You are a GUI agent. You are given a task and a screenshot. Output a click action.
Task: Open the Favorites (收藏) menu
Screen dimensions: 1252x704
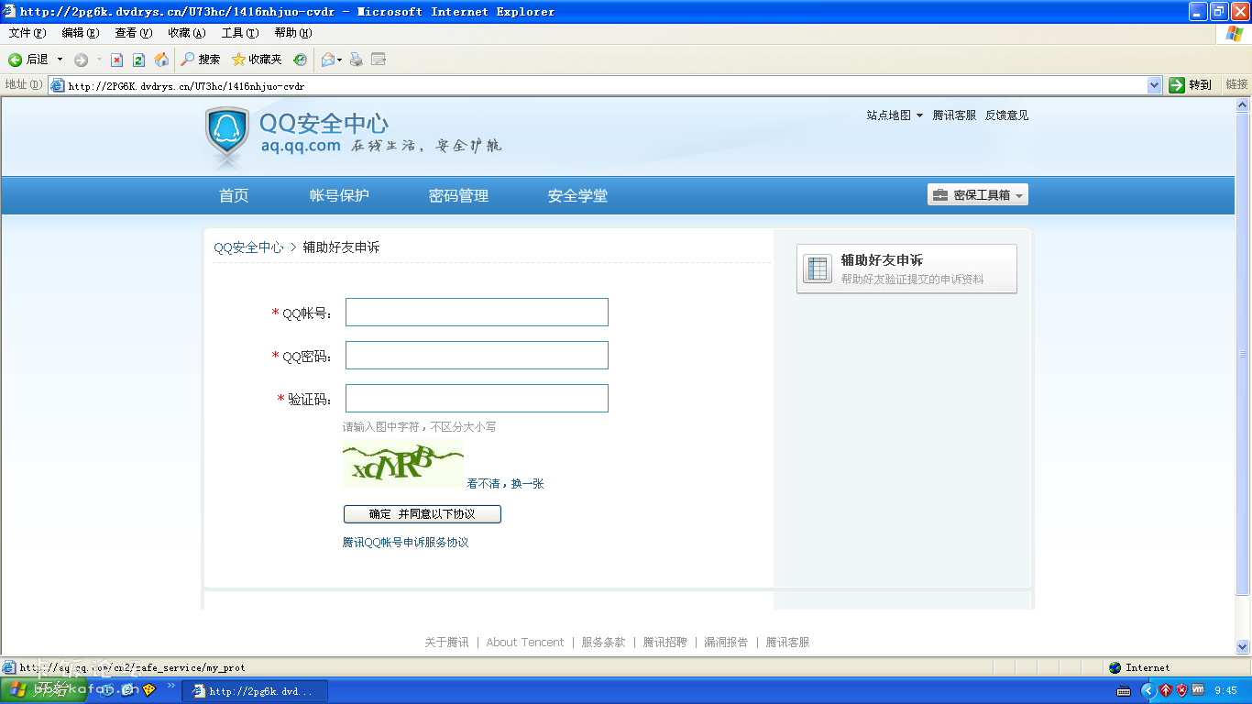(x=186, y=33)
